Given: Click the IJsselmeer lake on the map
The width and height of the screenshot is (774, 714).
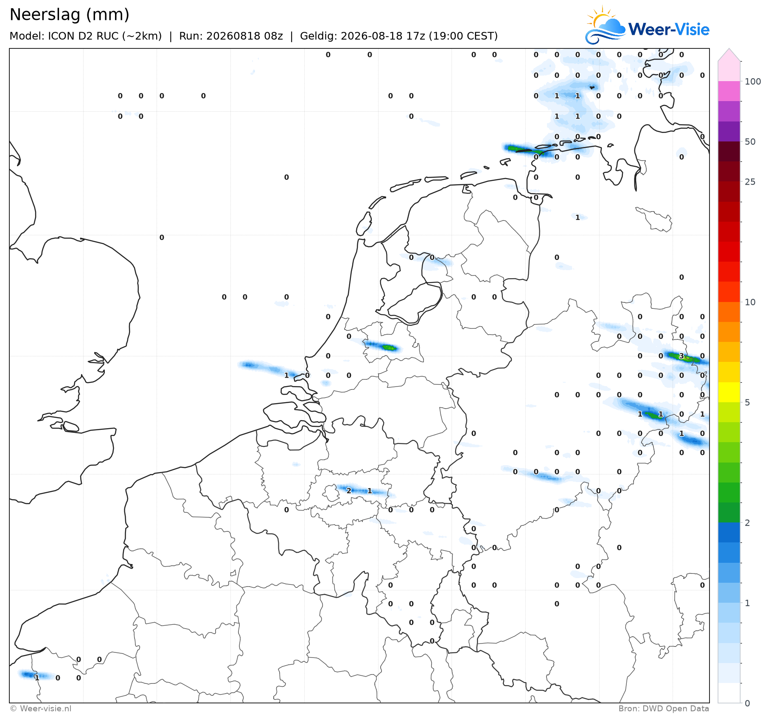Looking at the screenshot, I should click(407, 272).
